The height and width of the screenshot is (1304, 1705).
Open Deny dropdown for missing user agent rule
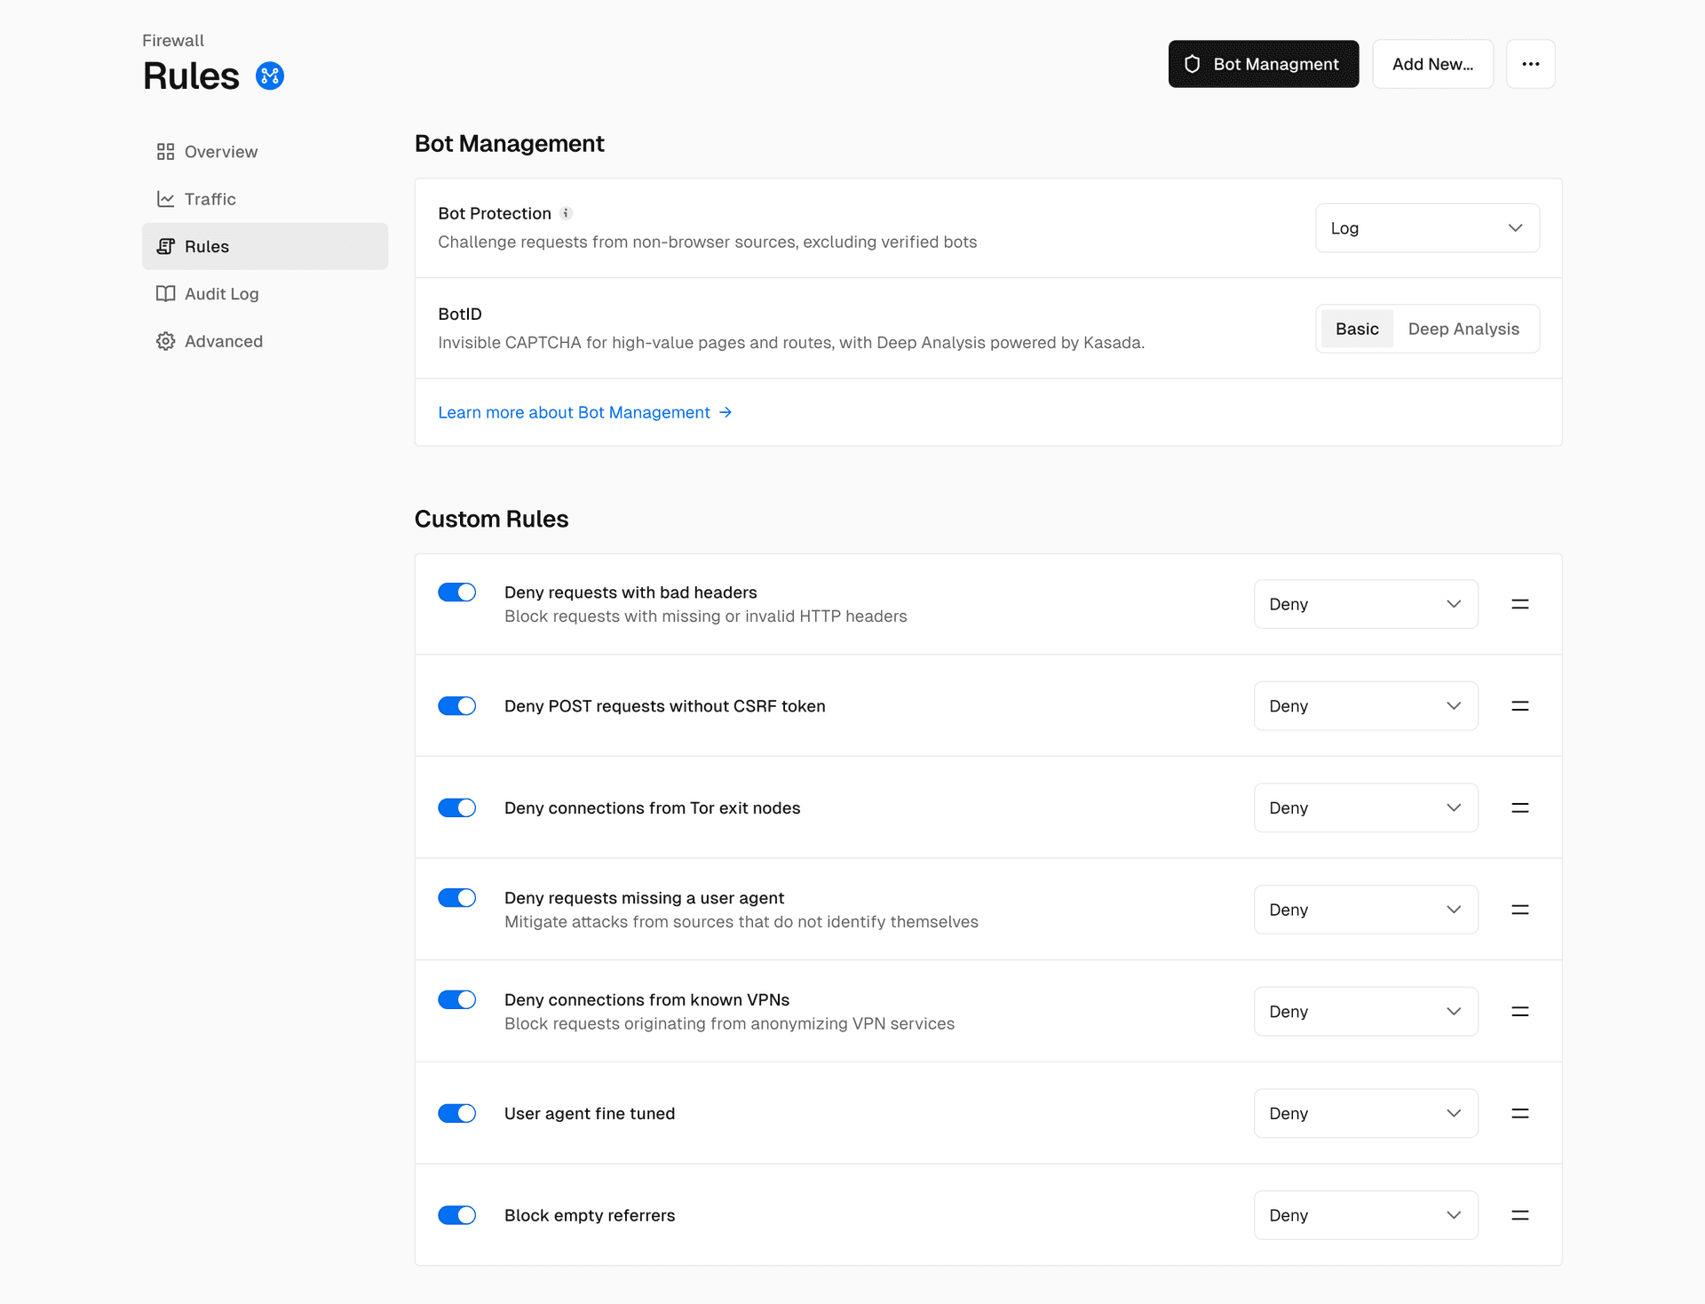click(x=1365, y=910)
